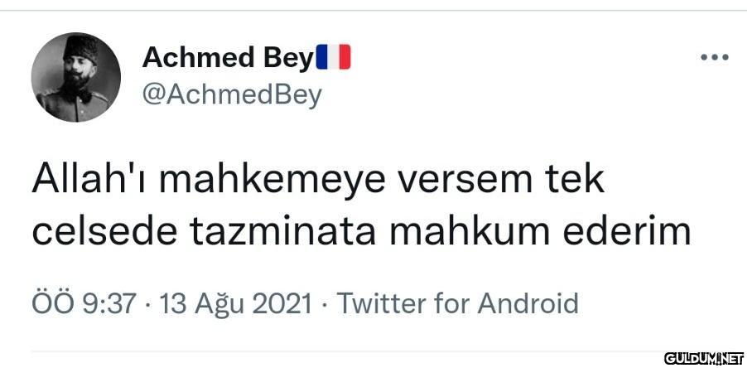Click the word "Android" in the source label
Screen dimensions: 747x368
point(528,303)
